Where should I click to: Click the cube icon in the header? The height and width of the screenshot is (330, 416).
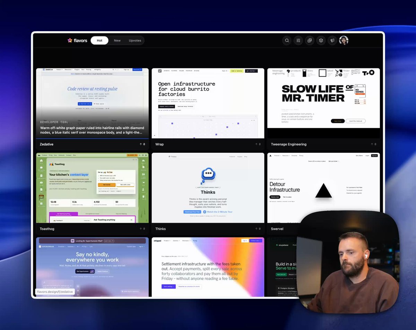click(x=321, y=40)
